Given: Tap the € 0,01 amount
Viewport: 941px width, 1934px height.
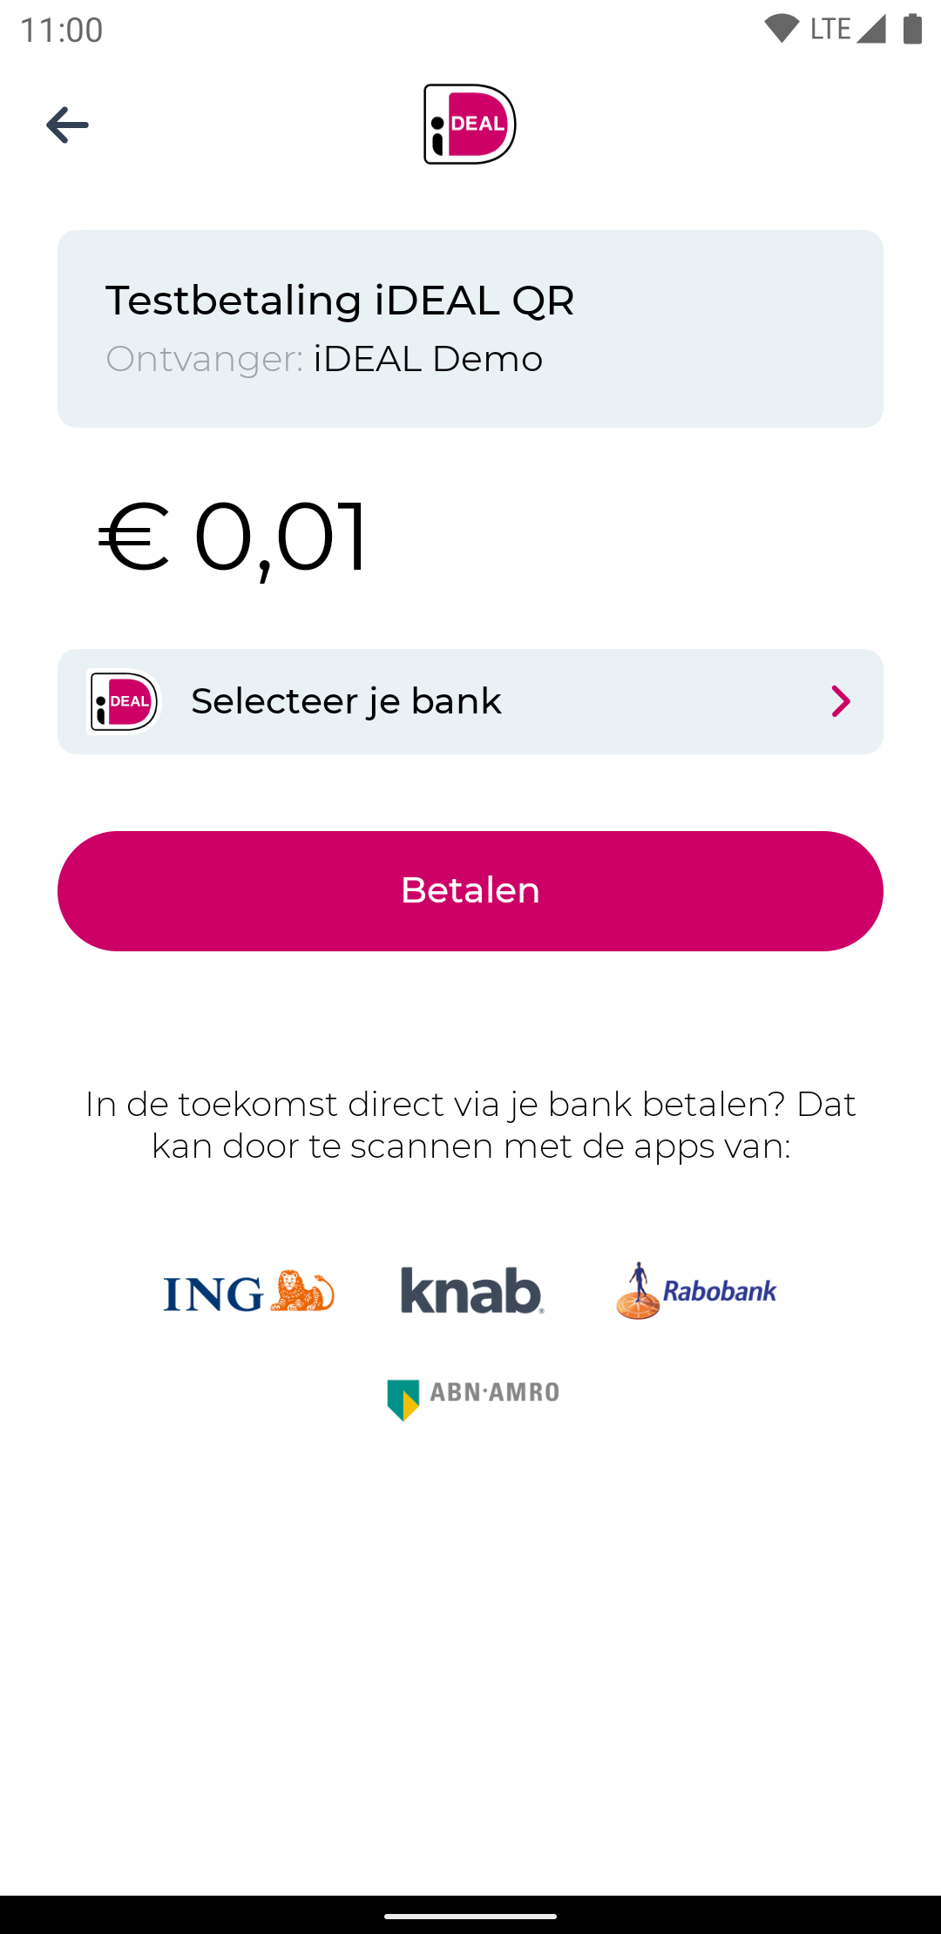Looking at the screenshot, I should click(234, 536).
